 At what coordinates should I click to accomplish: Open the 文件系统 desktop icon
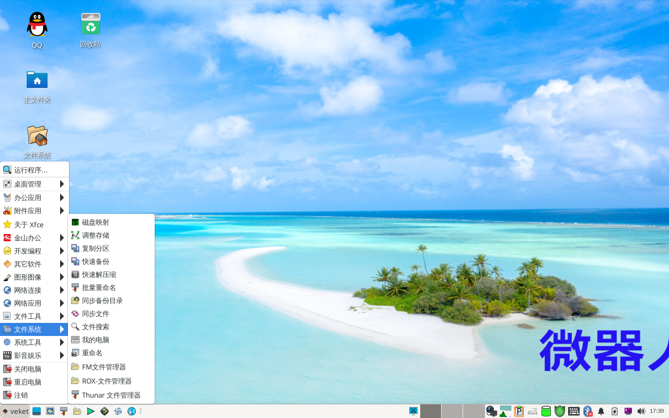click(37, 141)
